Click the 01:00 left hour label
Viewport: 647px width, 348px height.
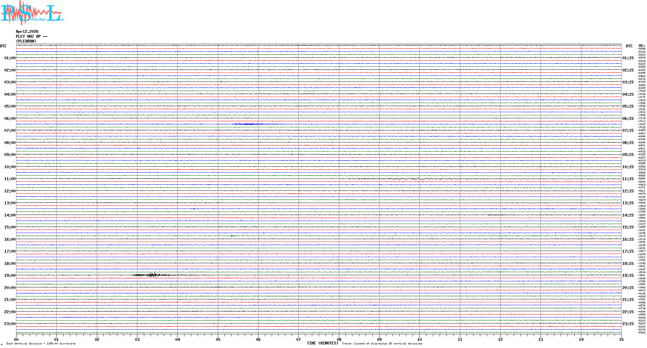tap(10, 58)
